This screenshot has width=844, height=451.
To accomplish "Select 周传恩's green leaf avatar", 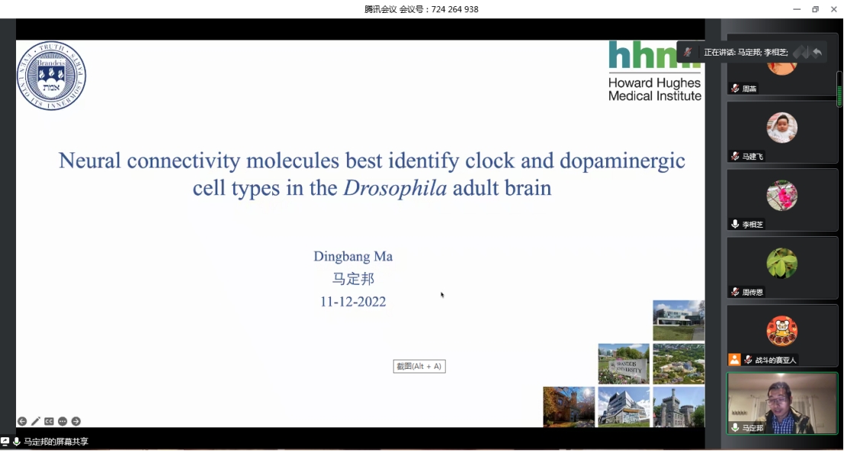I will coord(782,264).
